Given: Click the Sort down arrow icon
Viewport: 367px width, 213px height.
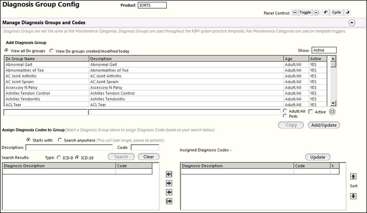Looking at the screenshot, I should (353, 196).
